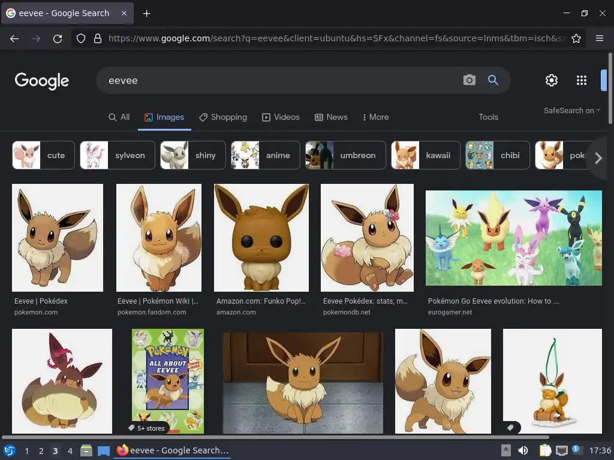Open the Pokémon Wiki Eevee thumbnail
This screenshot has width=614, height=460.
point(159,238)
